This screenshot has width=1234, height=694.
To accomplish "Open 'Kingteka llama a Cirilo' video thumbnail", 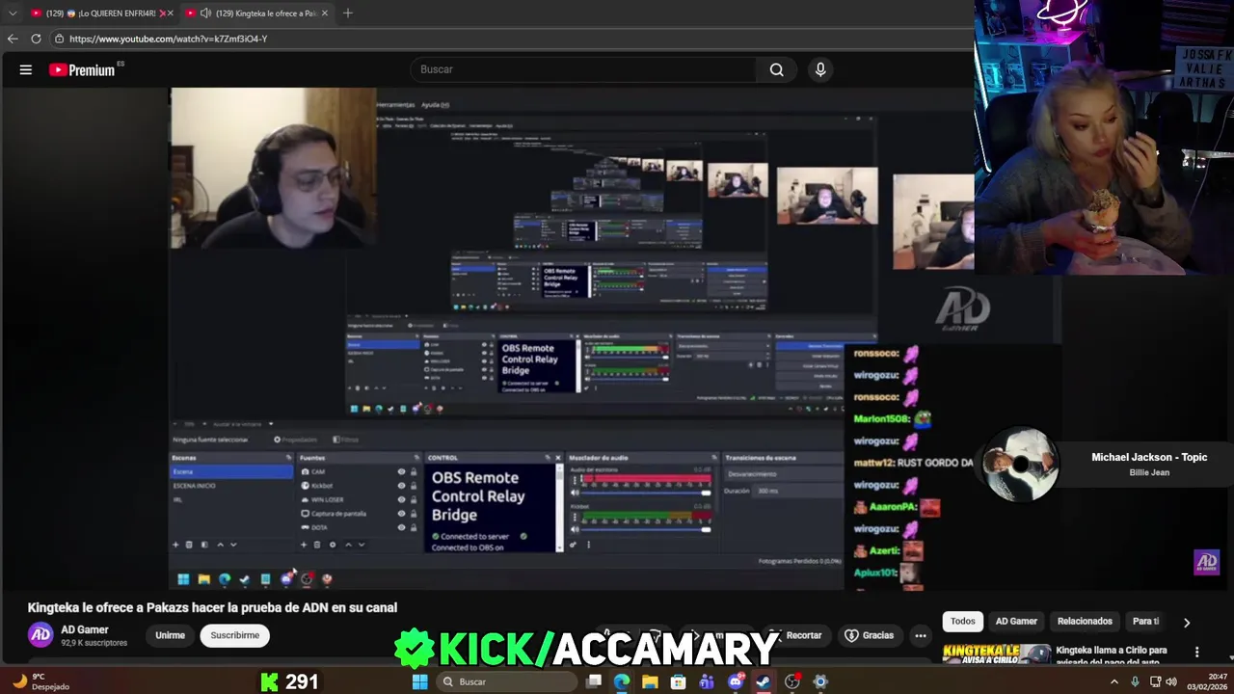I will coord(997,654).
